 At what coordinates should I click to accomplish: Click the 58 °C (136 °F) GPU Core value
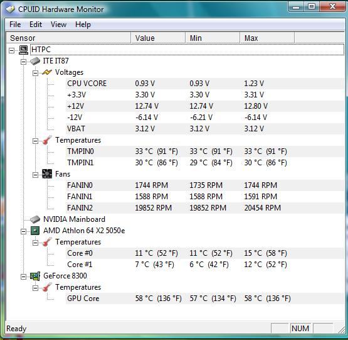(x=158, y=299)
